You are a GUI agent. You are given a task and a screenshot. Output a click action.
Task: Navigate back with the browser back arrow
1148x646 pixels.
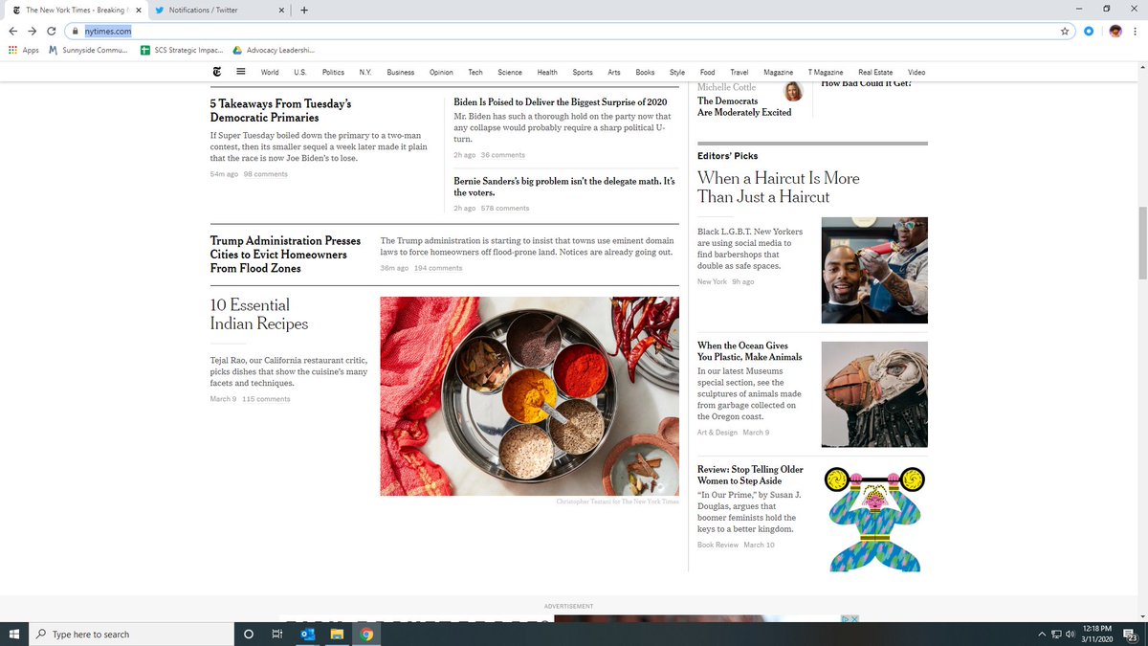(12, 31)
